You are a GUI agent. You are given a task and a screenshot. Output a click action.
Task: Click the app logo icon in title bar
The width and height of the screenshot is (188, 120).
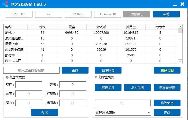(5, 5)
